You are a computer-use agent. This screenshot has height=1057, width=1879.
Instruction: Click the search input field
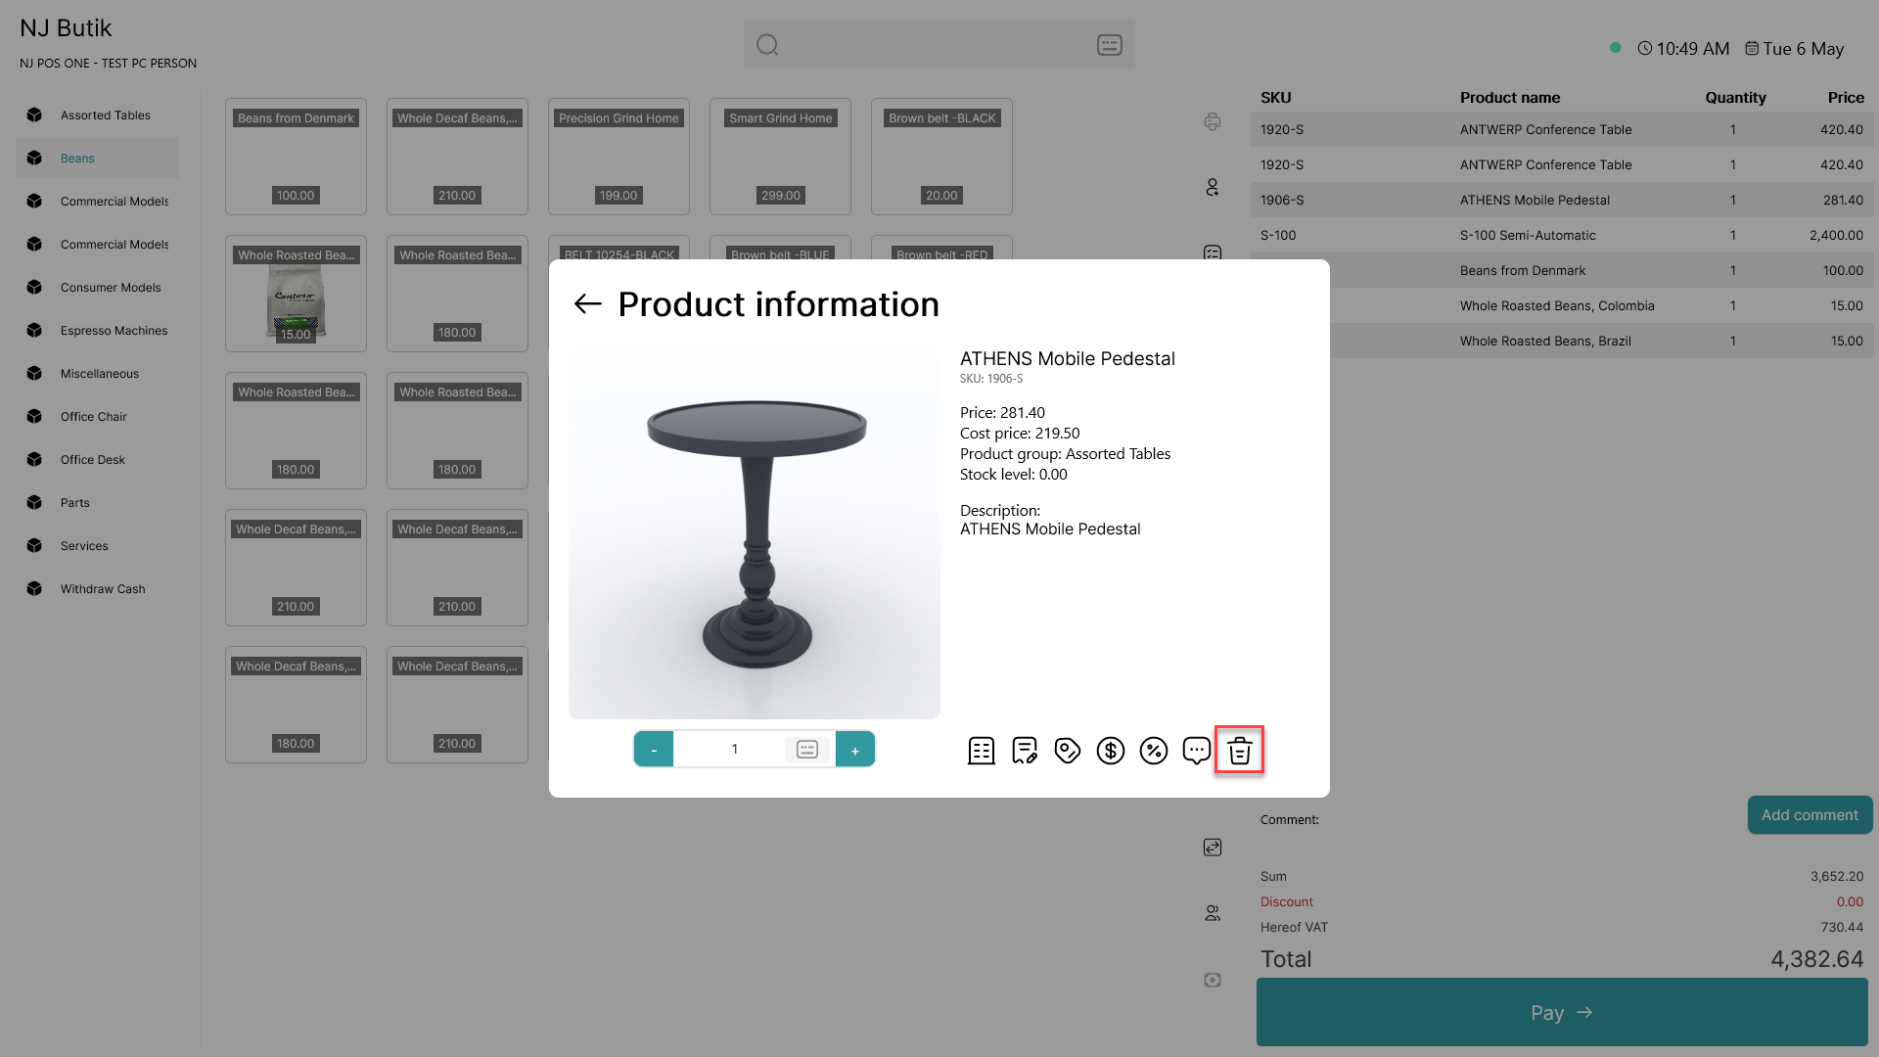pyautogui.click(x=939, y=45)
